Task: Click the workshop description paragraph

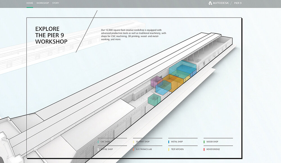Action: [x=133, y=35]
